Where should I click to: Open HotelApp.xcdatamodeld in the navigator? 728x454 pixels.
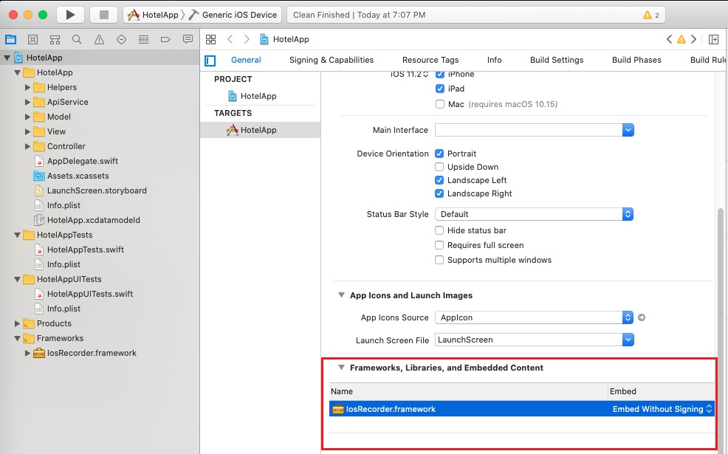(93, 220)
